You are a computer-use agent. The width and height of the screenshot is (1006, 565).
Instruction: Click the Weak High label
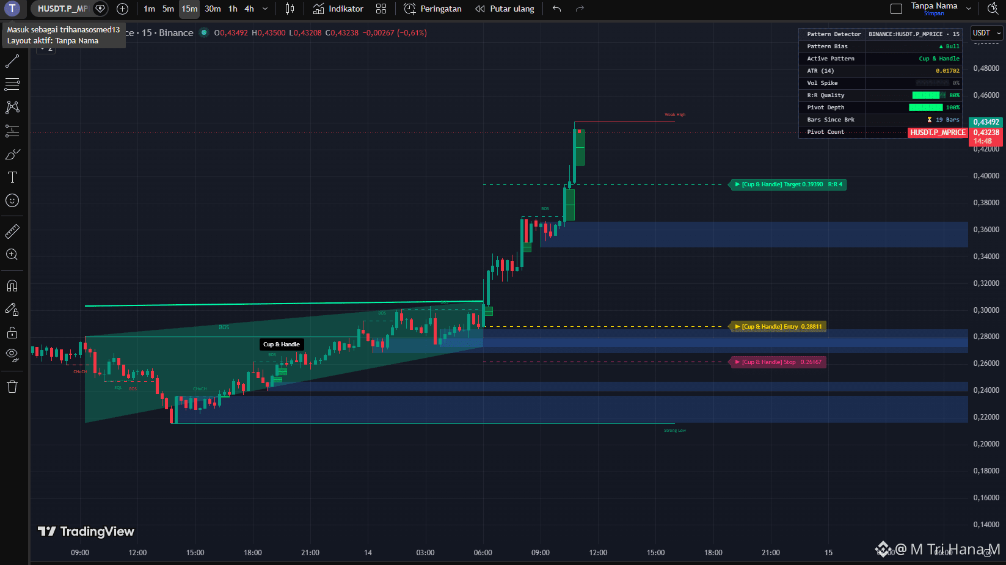(675, 115)
